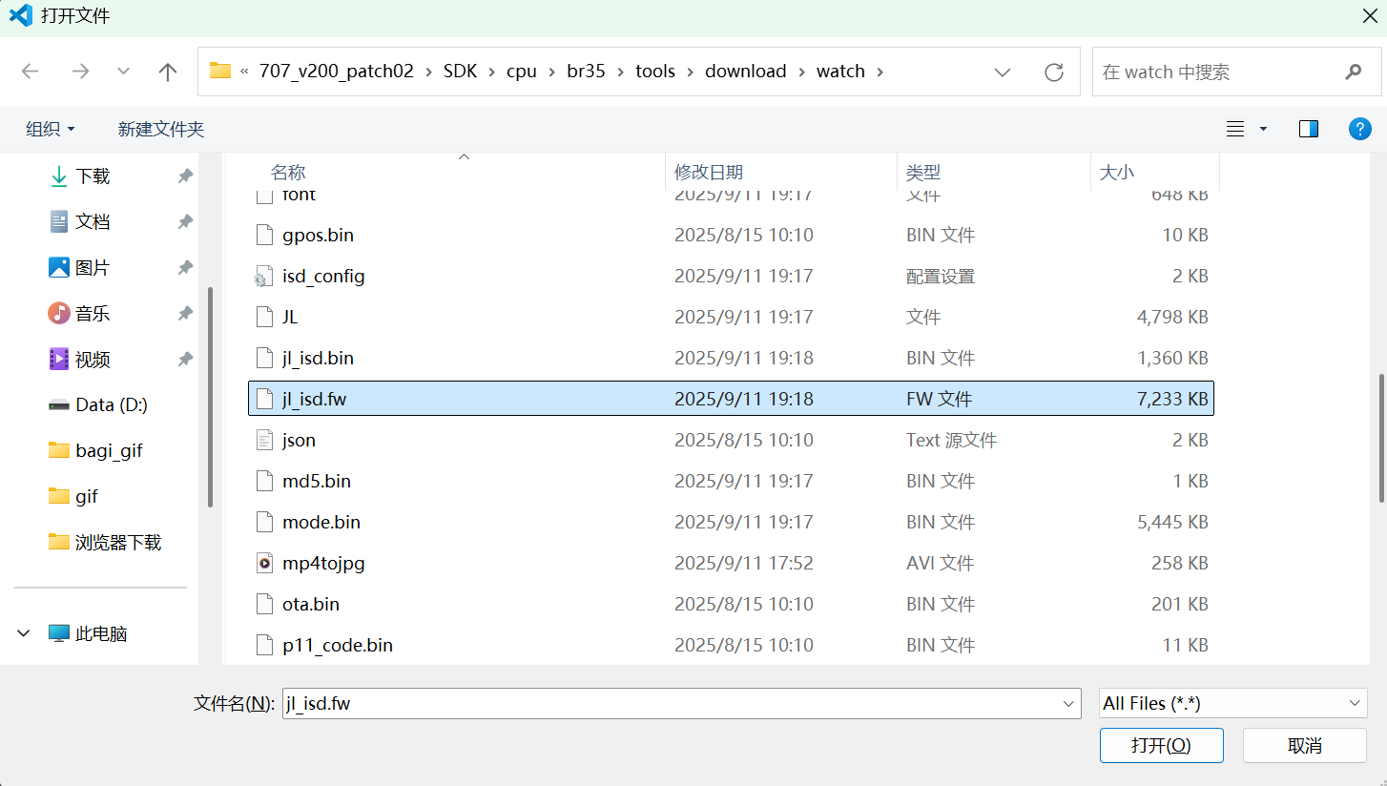Open Music (音乐) in quick access
Screen dimensions: 1387x786
(93, 314)
